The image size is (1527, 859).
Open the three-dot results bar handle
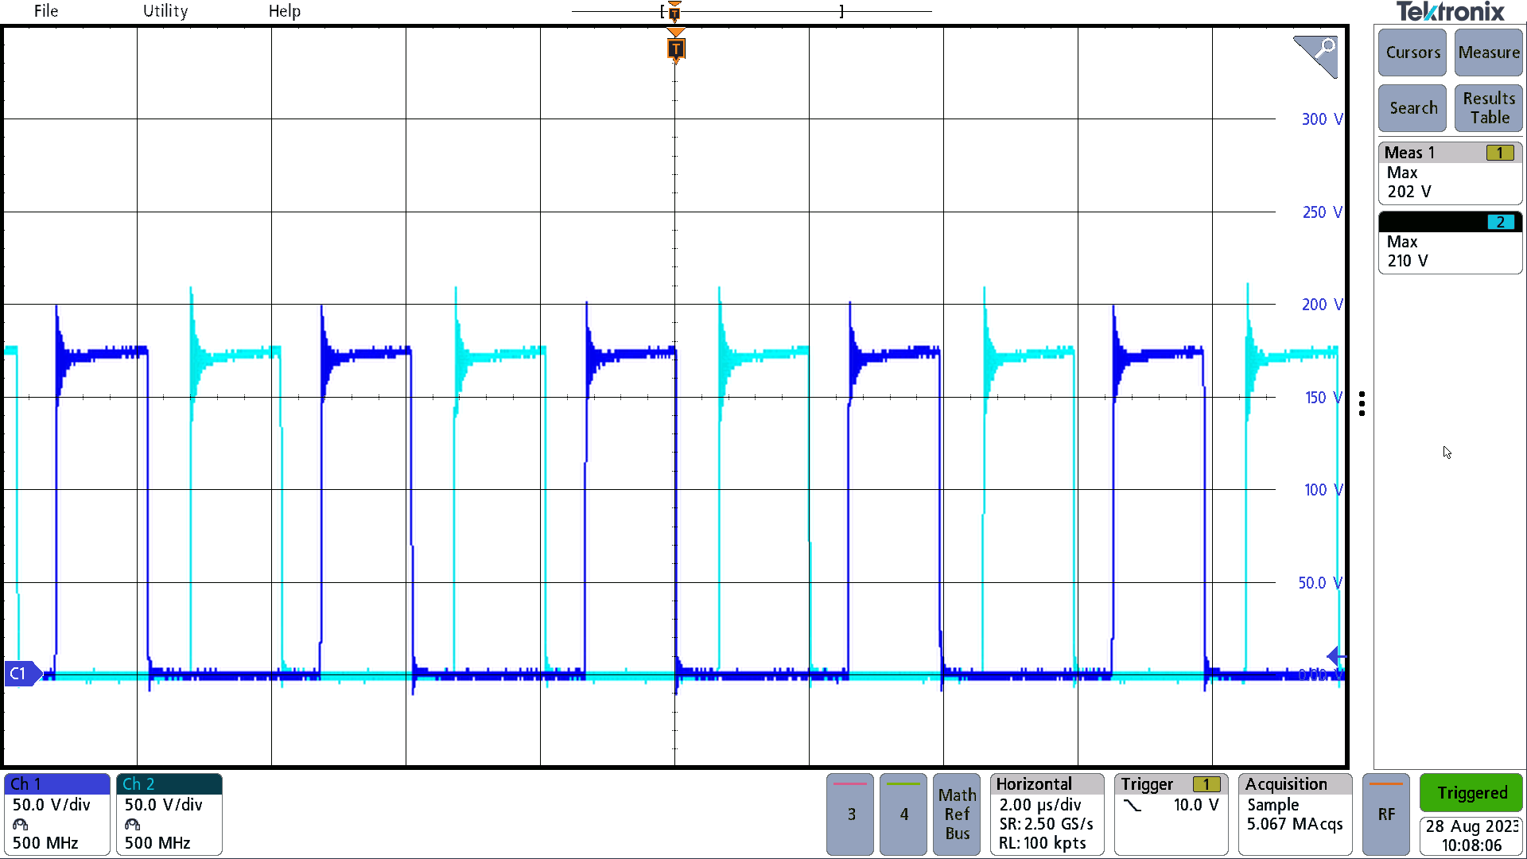click(1362, 403)
